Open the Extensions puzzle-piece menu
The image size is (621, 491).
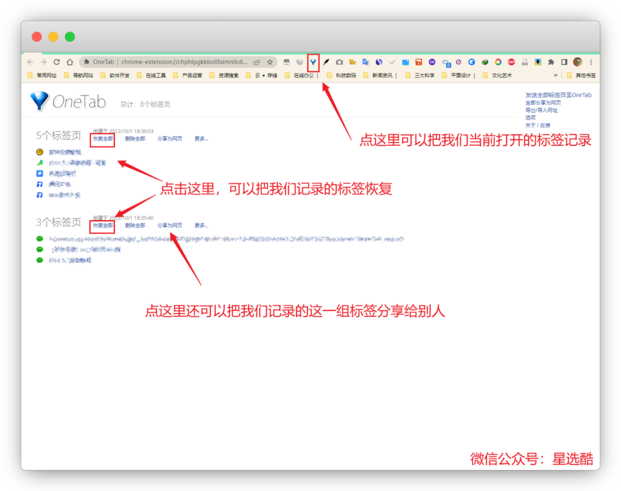tap(551, 62)
